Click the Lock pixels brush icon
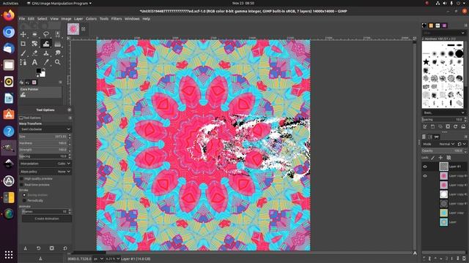 coord(433,158)
